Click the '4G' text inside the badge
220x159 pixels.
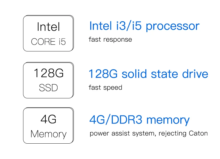click(x=48, y=119)
